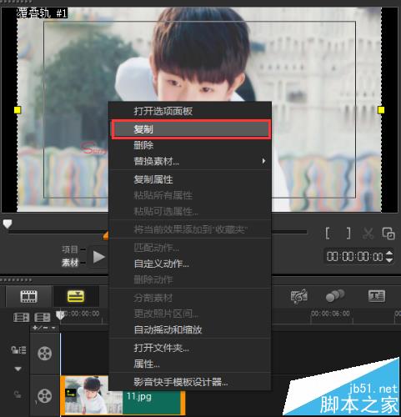Open 属性... from the context menu
This screenshot has width=401, height=417.
tap(147, 364)
